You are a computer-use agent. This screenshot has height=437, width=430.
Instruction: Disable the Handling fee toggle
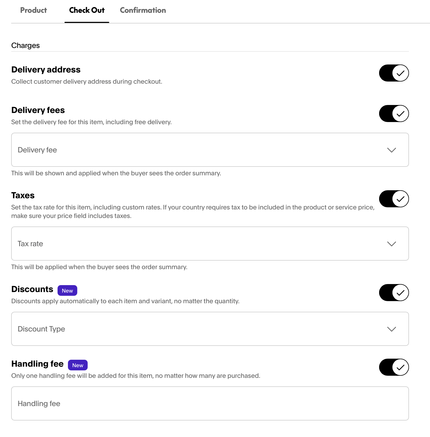click(394, 367)
